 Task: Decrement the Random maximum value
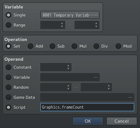[109, 89]
